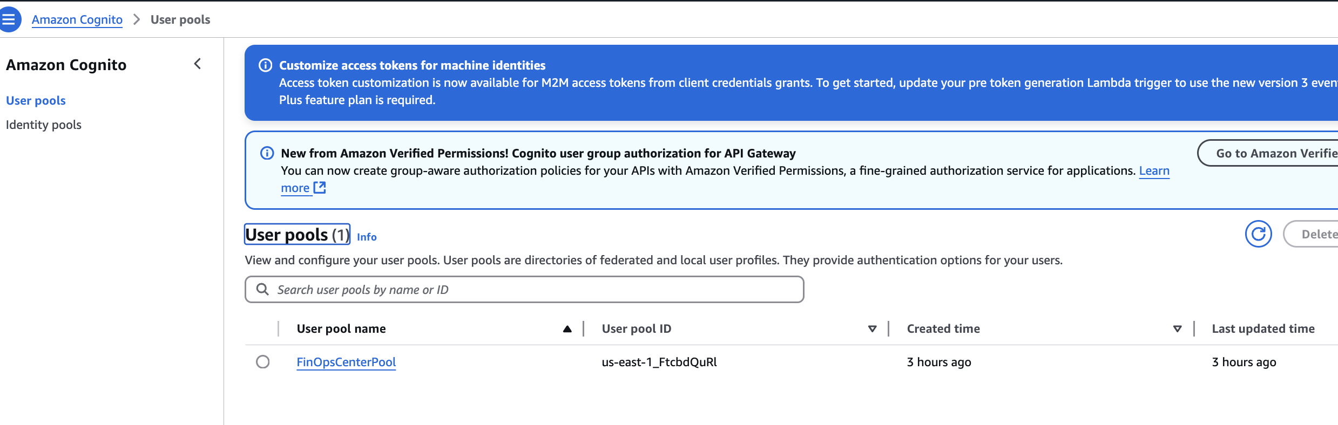Viewport: 1338px width, 425px height.
Task: Sort by Created time column
Action: pyautogui.click(x=1177, y=329)
